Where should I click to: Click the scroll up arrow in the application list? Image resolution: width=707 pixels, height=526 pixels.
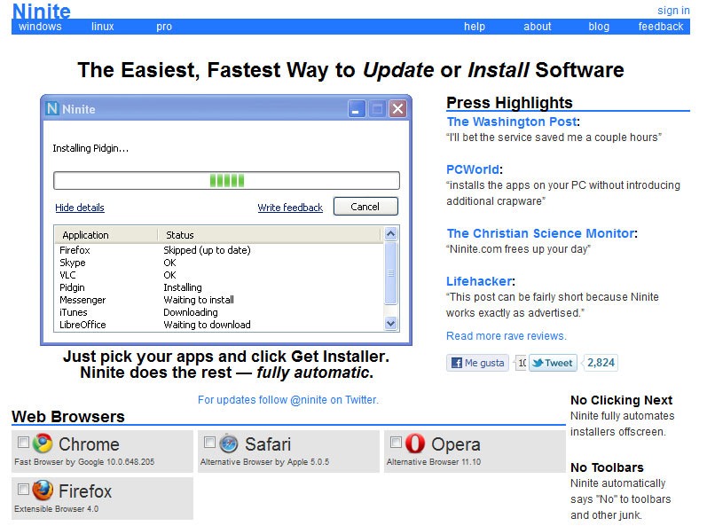[x=390, y=235]
